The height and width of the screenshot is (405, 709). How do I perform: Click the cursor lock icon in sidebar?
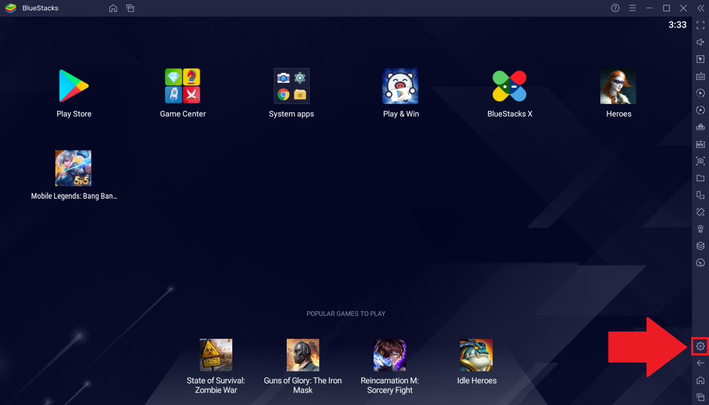click(701, 59)
